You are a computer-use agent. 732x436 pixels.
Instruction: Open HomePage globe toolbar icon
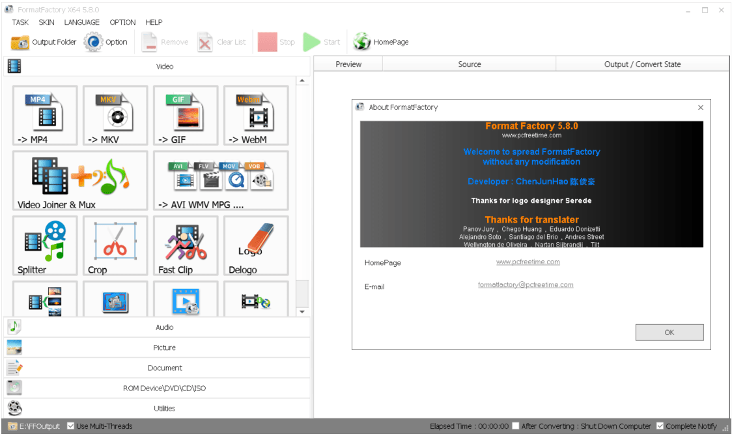click(362, 42)
